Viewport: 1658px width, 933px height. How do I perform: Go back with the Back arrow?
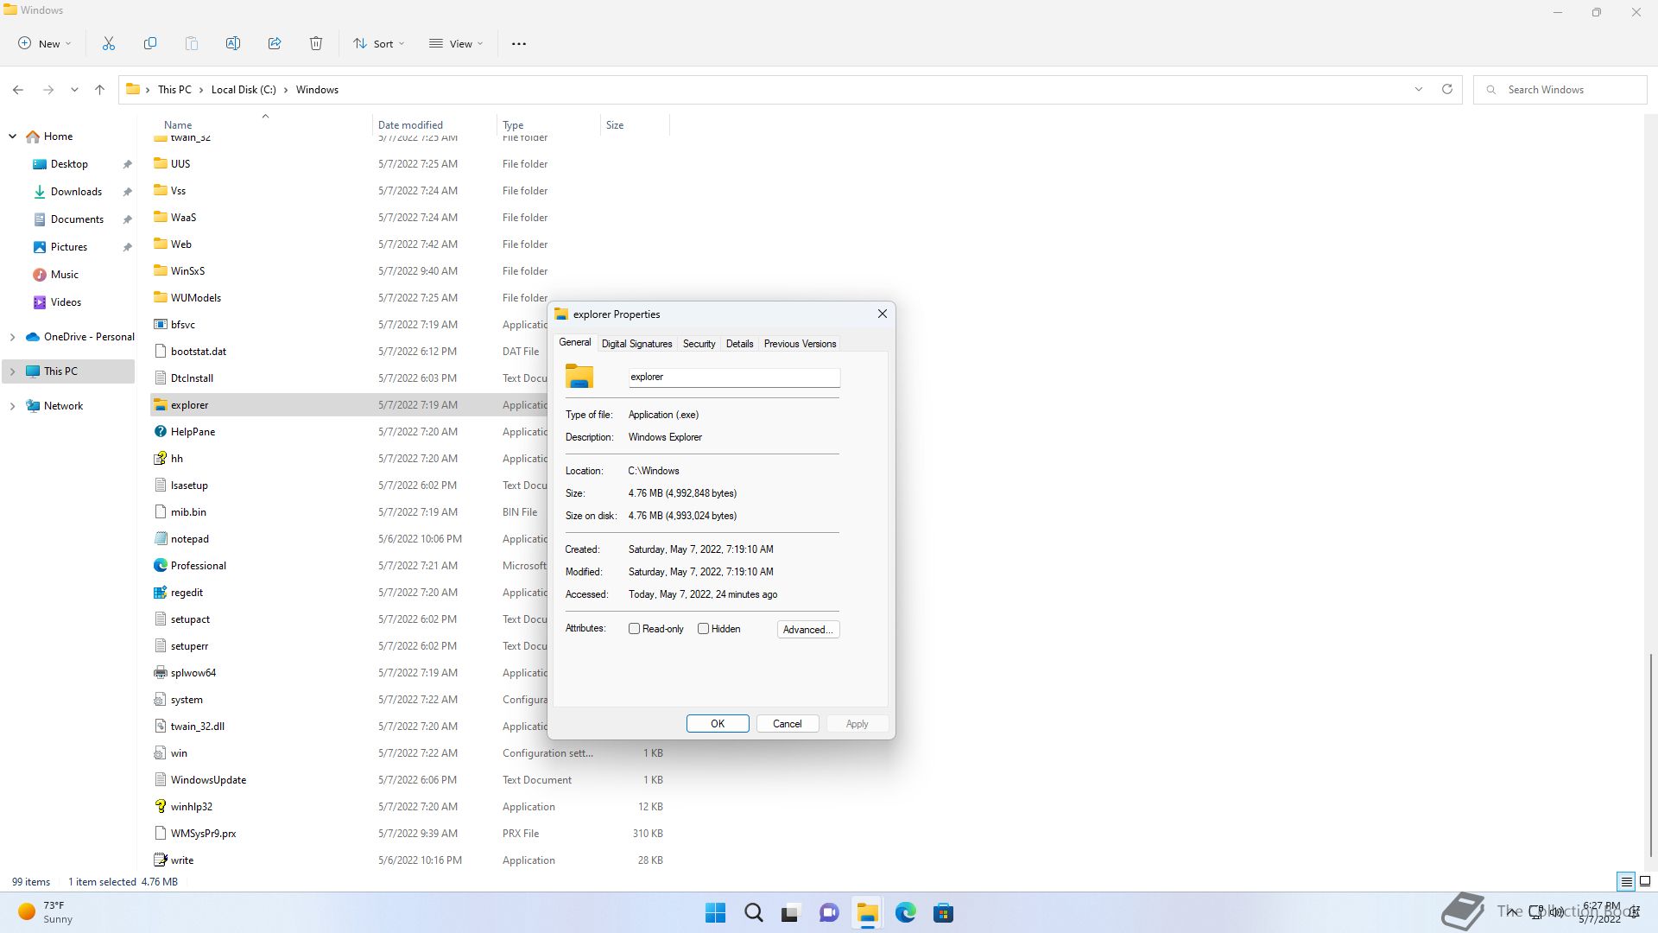pyautogui.click(x=18, y=90)
